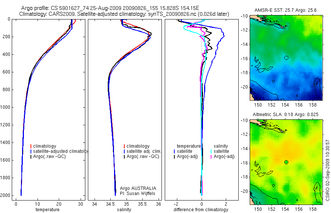Click the 'difference from climatology' axis label
This screenshot has width=331, height=213.
(201, 210)
